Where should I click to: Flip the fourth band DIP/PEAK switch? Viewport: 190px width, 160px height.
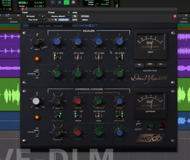click(119, 58)
